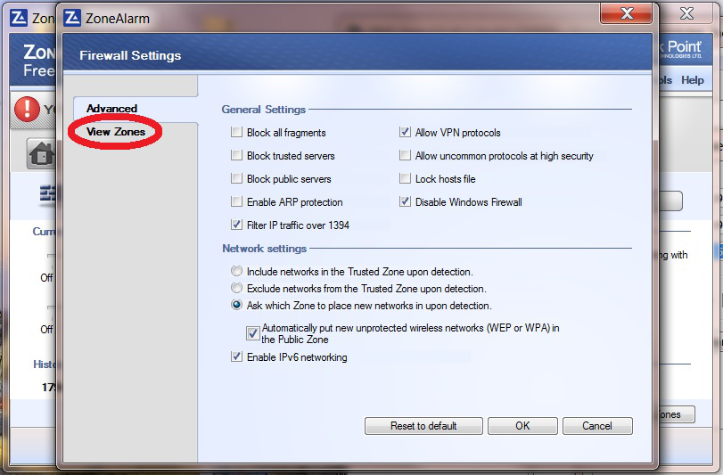723x475 pixels.
Task: Check the Lock hosts file option
Action: [406, 179]
